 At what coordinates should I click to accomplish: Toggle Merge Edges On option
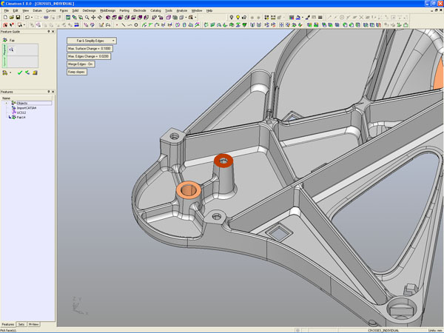click(x=82, y=64)
